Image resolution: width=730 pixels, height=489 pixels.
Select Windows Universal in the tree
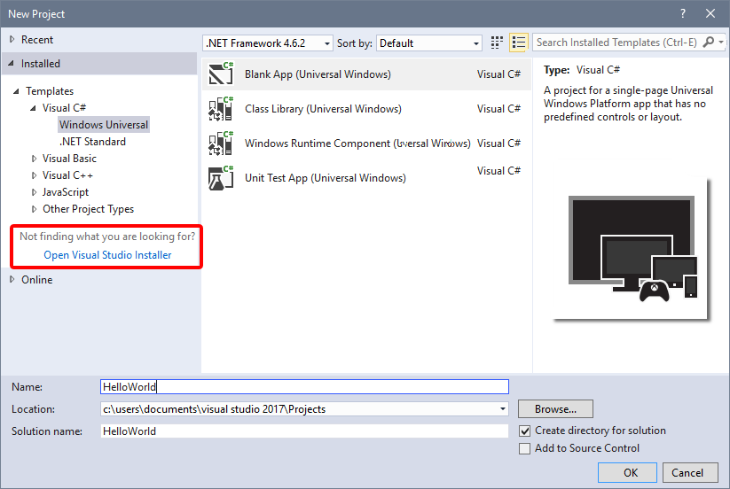(104, 125)
